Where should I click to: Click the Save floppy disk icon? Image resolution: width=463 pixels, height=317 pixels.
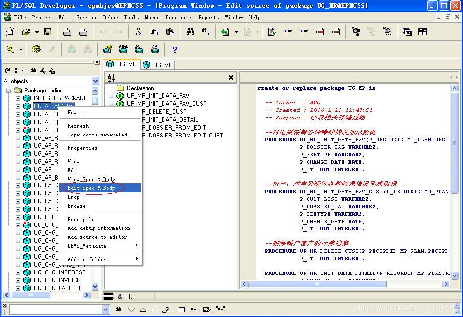48,32
